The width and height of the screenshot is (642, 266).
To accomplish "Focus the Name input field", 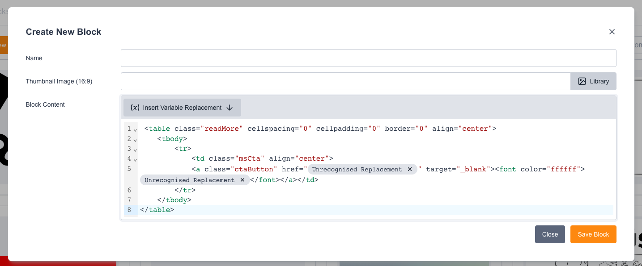I will pyautogui.click(x=368, y=58).
